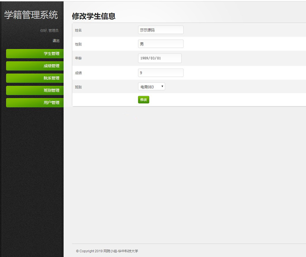The height and width of the screenshot is (257, 306).
Task: Click the 修改学生信息 page heading
Action: (x=93, y=16)
